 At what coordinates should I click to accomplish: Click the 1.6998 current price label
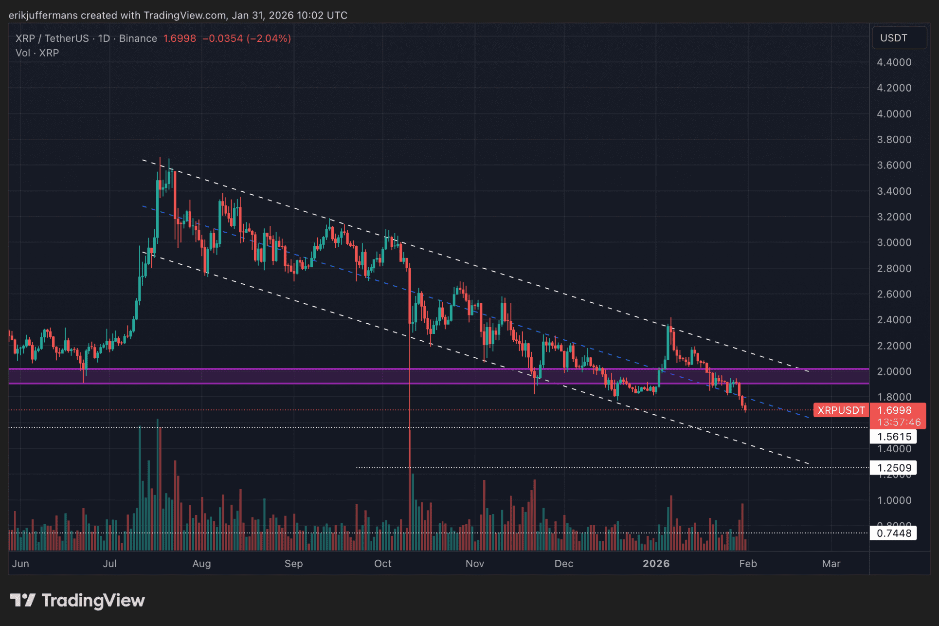(x=894, y=410)
